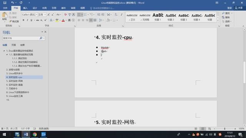Switch to the 视图 (View) tab

(x=83, y=8)
